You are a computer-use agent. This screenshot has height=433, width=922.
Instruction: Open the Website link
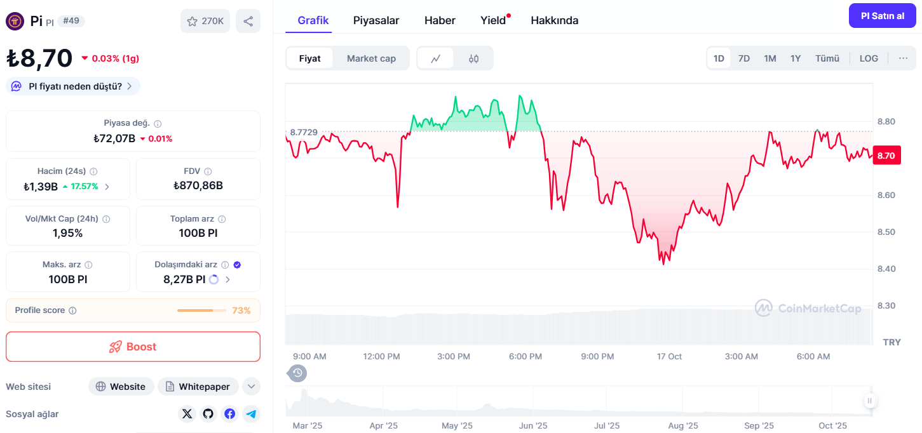121,386
